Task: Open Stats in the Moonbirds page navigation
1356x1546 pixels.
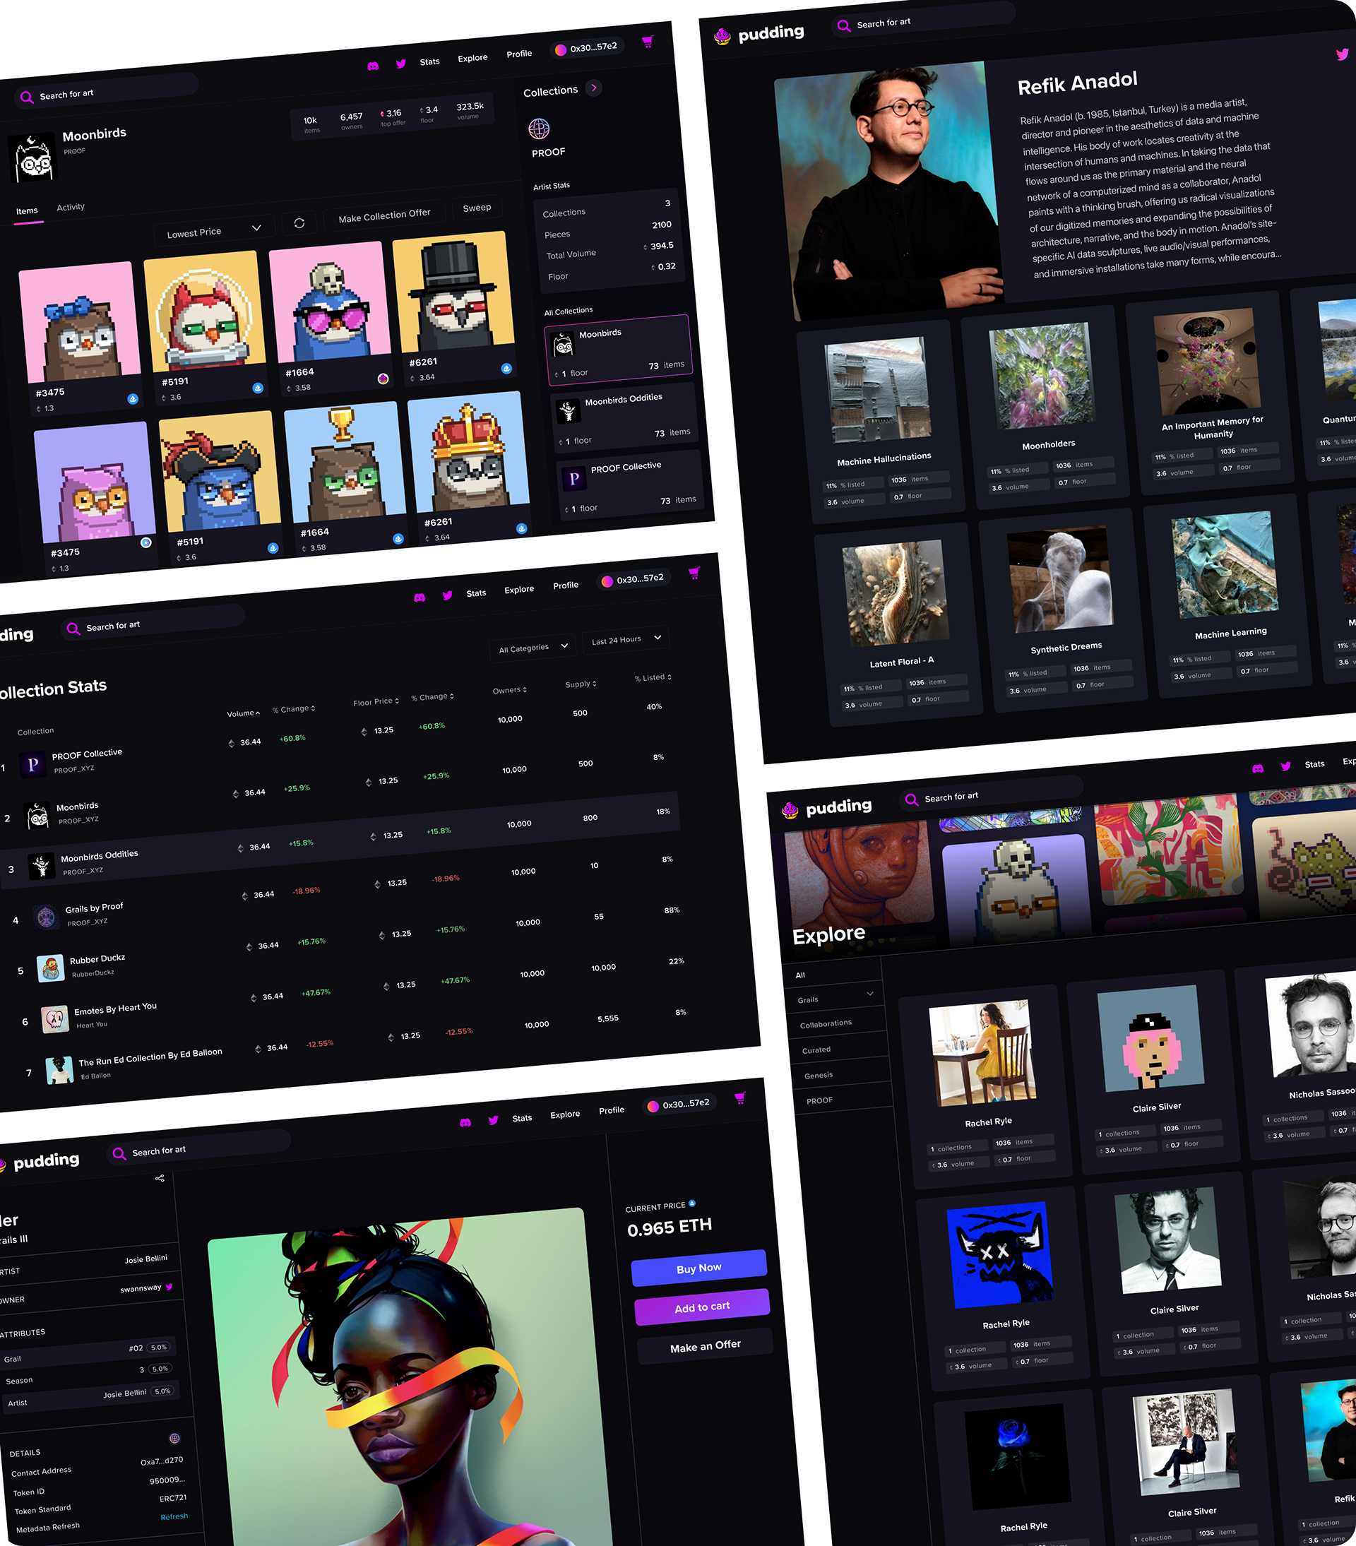Action: point(429,62)
